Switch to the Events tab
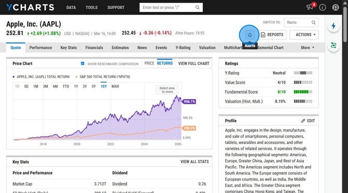The image size is (348, 193). pyautogui.click(x=161, y=48)
